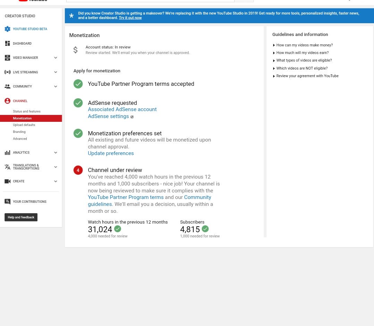Click the Video Manager icon
Screen dimensions: 374x326
point(7,57)
